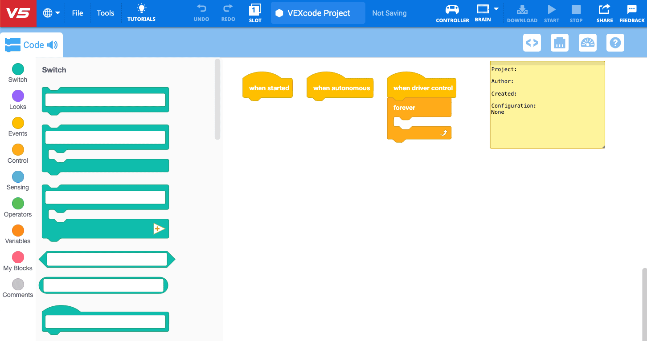Open the Tutorials panel

click(x=141, y=13)
